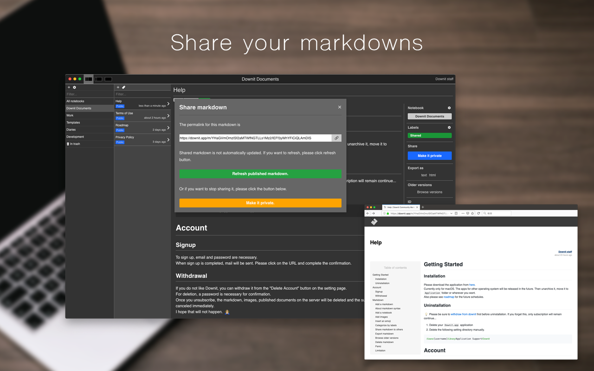The width and height of the screenshot is (594, 371).
Task: Close the Share markdown dialog
Action: tap(340, 107)
